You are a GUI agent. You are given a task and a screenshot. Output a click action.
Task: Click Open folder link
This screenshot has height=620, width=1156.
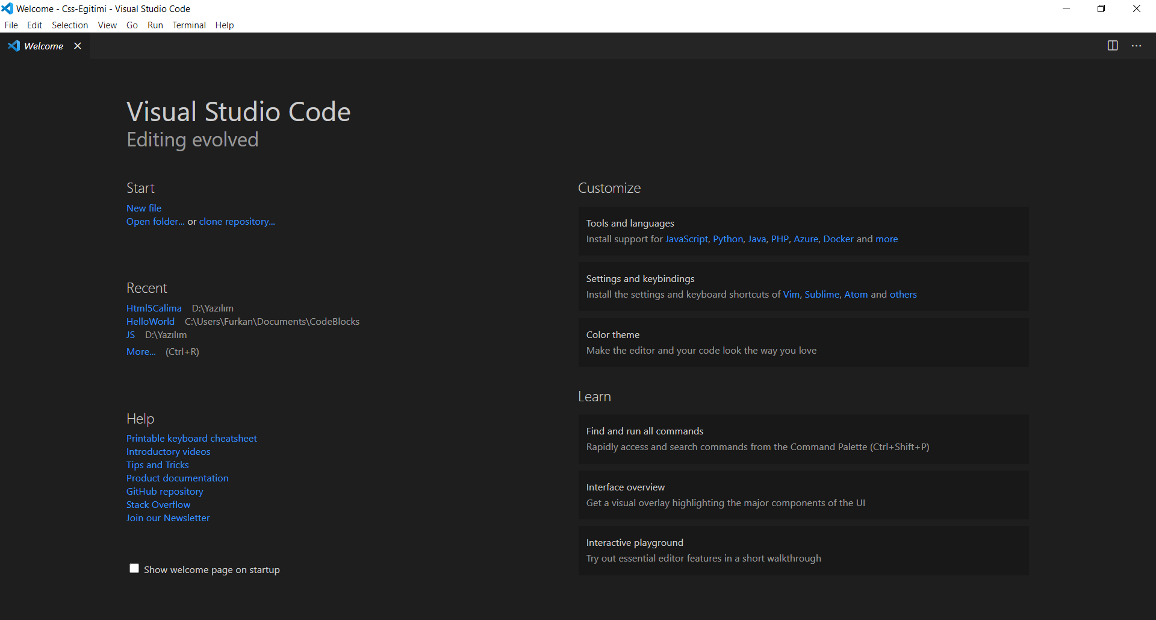(155, 221)
